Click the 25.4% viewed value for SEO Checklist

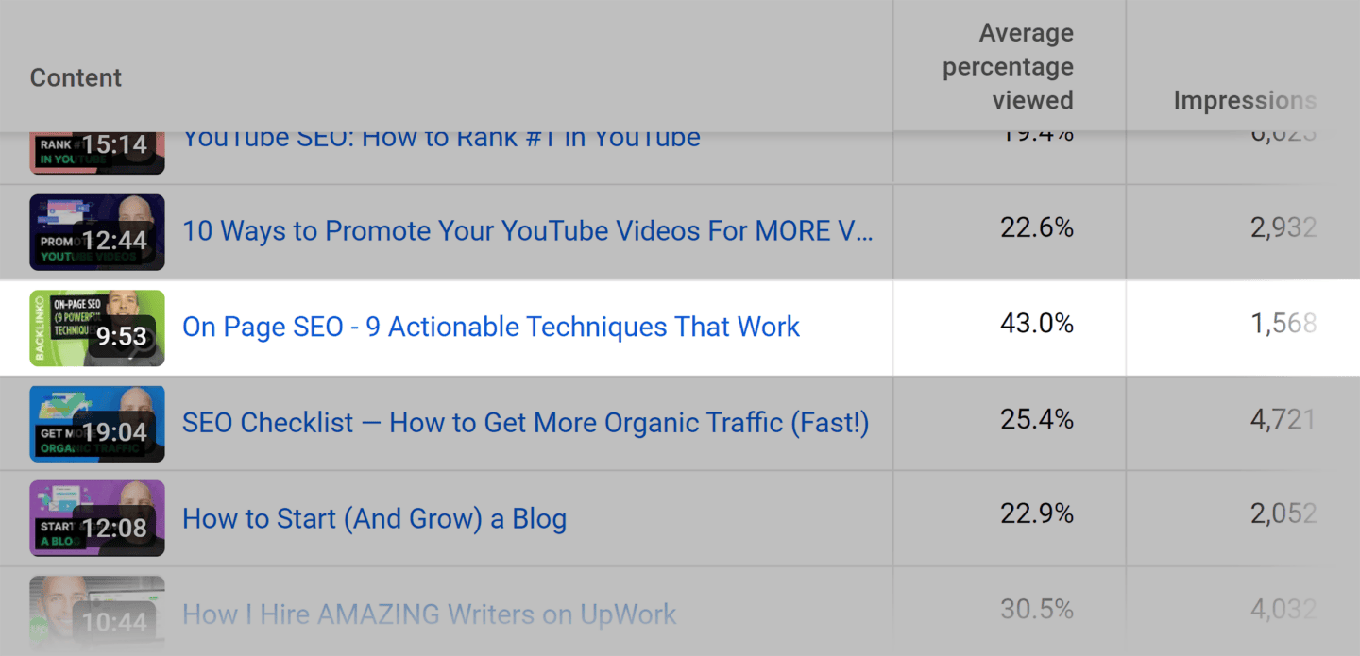[1036, 420]
